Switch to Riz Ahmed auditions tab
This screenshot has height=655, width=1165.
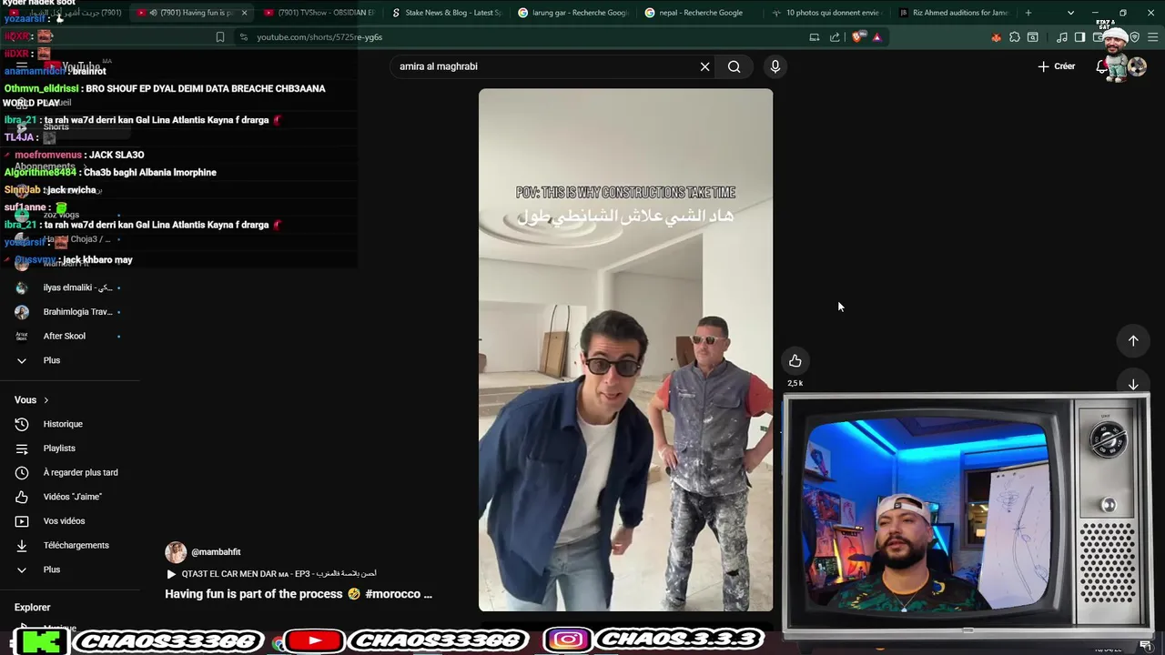point(954,13)
